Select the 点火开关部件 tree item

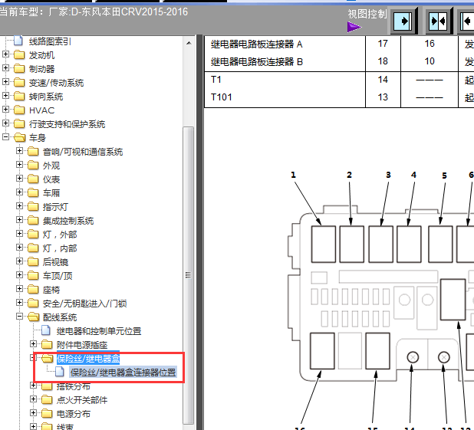(82, 400)
